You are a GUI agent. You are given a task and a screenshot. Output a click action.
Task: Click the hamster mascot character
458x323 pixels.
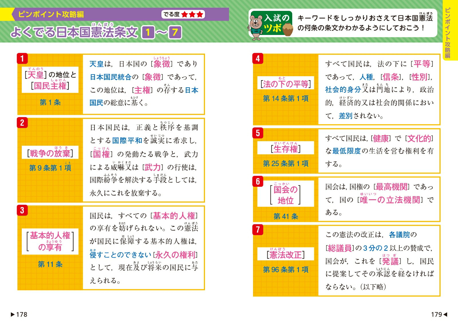[x=255, y=26]
